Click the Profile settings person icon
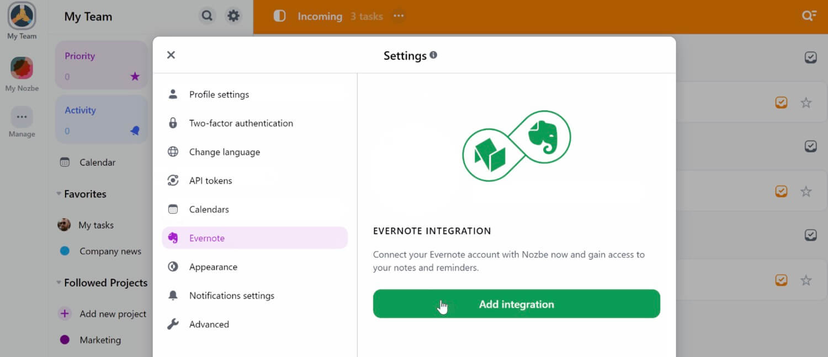Screen dimensions: 828x357 click(173, 94)
